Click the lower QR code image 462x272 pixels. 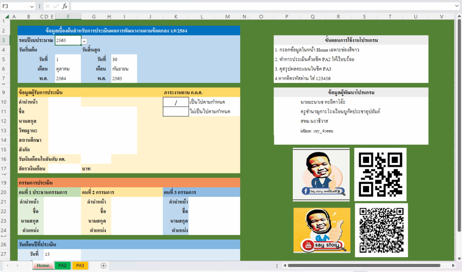point(381,230)
